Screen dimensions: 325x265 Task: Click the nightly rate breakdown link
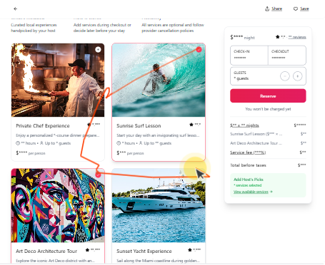click(x=244, y=125)
